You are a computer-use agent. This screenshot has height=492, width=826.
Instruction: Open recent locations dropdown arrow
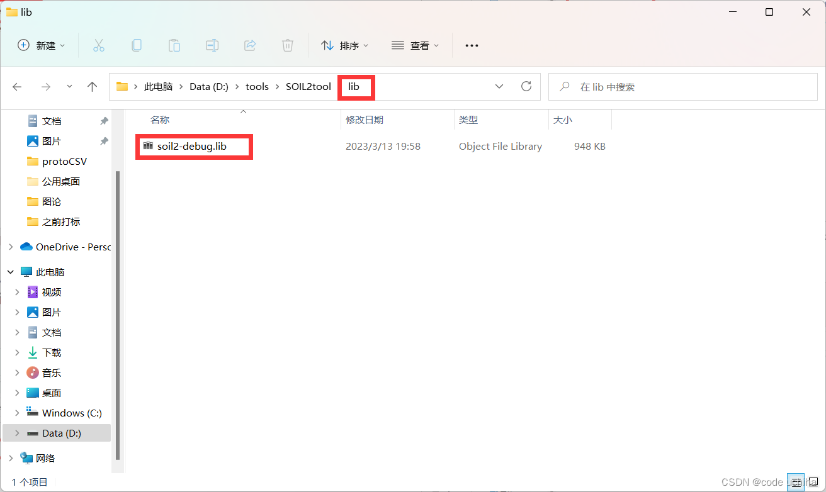coord(69,87)
